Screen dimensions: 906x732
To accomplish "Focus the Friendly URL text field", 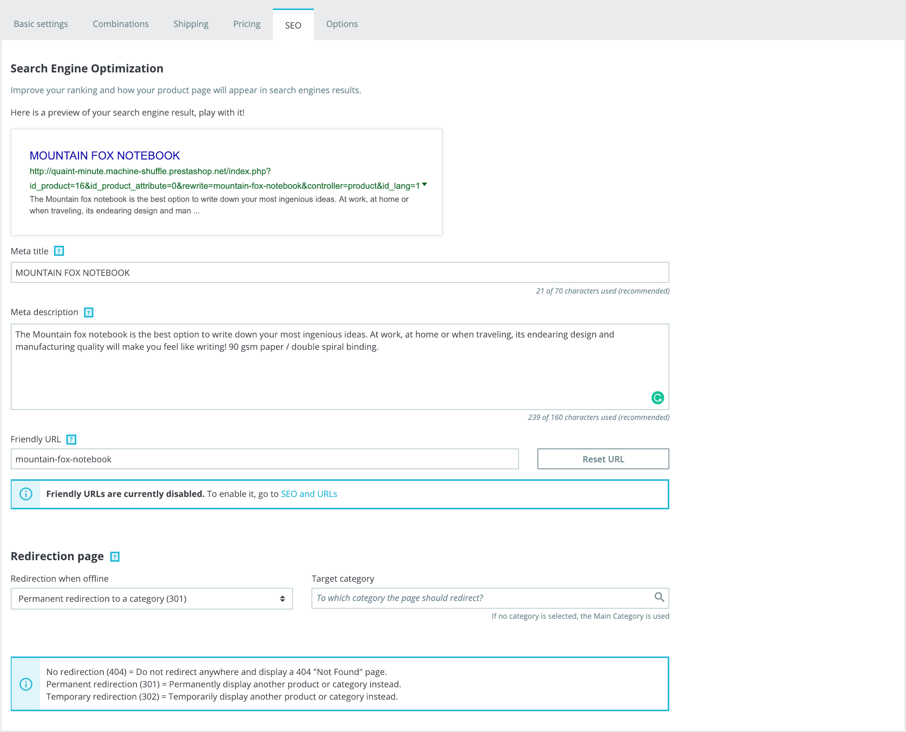I will (x=265, y=459).
